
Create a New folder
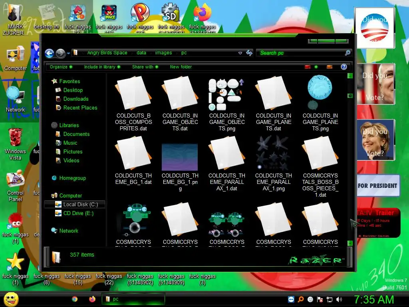point(181,67)
